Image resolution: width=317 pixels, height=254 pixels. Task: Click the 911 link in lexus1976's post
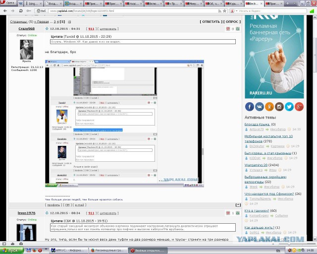coord(91,213)
